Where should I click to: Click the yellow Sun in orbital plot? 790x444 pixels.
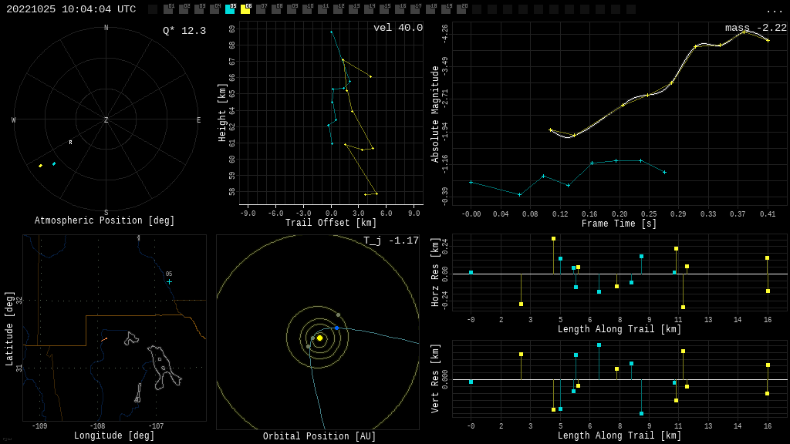(319, 338)
